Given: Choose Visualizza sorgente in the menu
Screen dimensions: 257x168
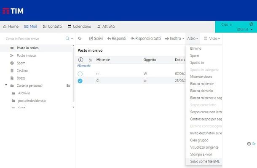Looking at the screenshot, I should (204, 147).
